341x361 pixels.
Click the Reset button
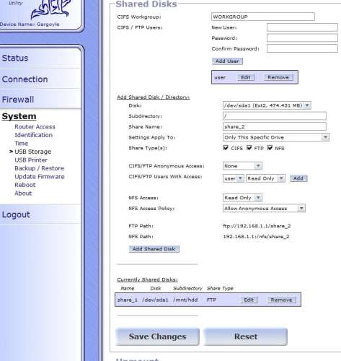(246, 336)
